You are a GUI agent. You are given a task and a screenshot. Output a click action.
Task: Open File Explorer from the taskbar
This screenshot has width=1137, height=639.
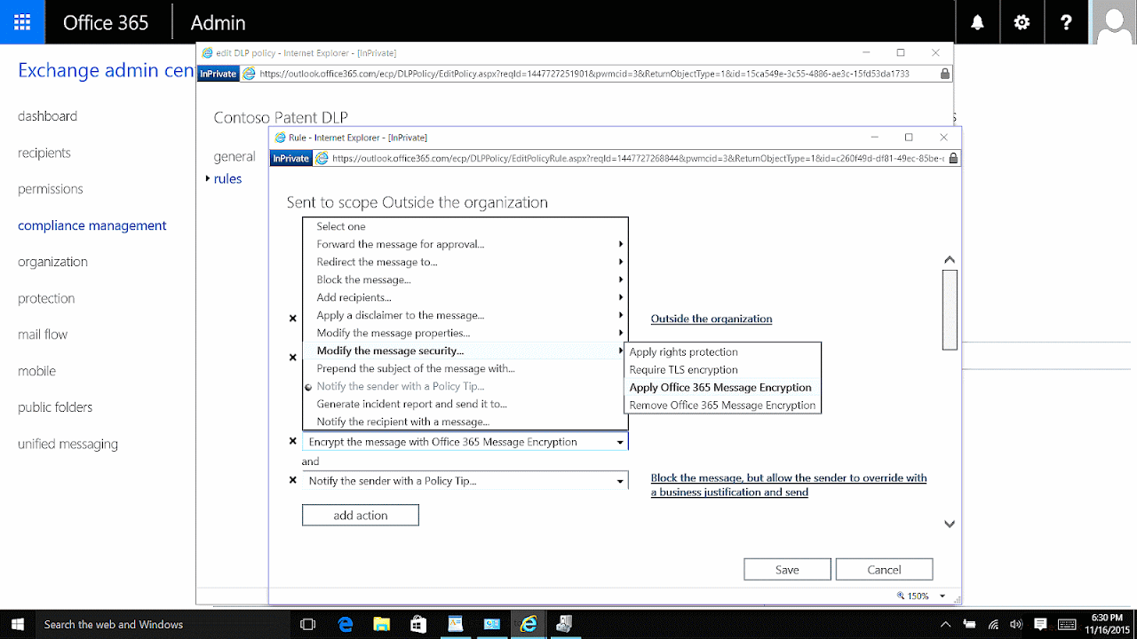coord(382,625)
